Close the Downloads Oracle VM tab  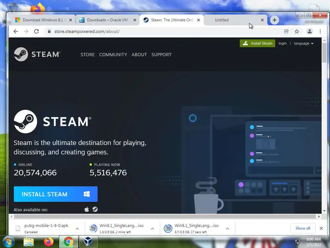coord(135,20)
